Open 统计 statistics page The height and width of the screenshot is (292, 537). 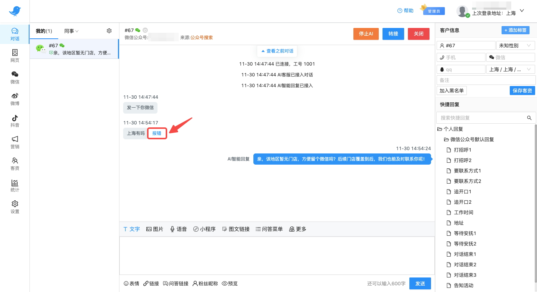[15, 185]
